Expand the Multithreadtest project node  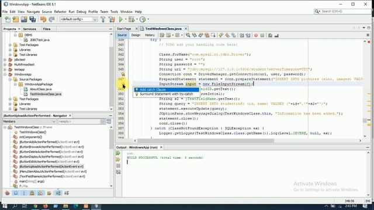5,65
